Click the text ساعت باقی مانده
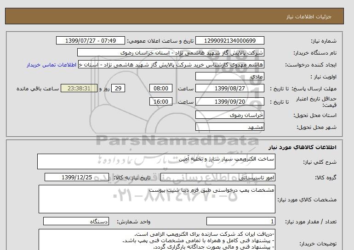The width and height of the screenshot is (354, 250). 38,89
